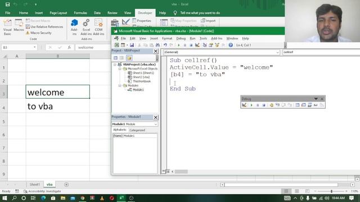Screen dimensions: 360x202
Task: Switch to Normal view in Excel status bar
Action: [286, 191]
